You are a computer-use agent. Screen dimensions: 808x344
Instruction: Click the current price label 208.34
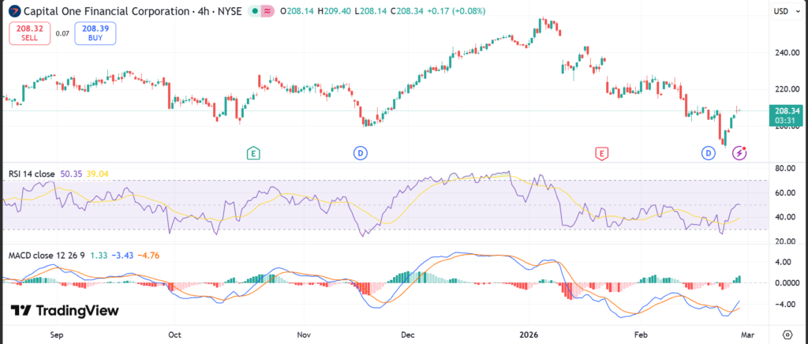tap(786, 111)
